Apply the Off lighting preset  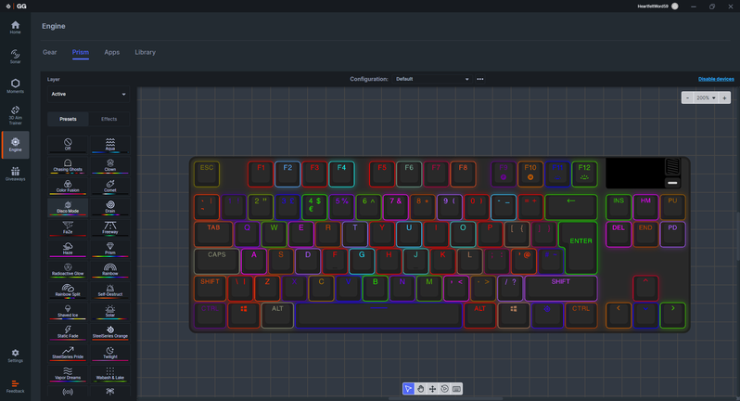pos(68,145)
